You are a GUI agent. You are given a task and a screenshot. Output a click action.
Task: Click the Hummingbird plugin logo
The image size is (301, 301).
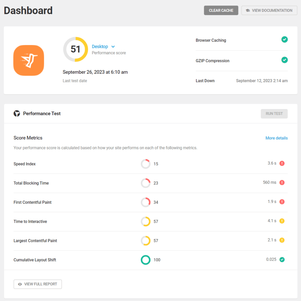pos(28,60)
